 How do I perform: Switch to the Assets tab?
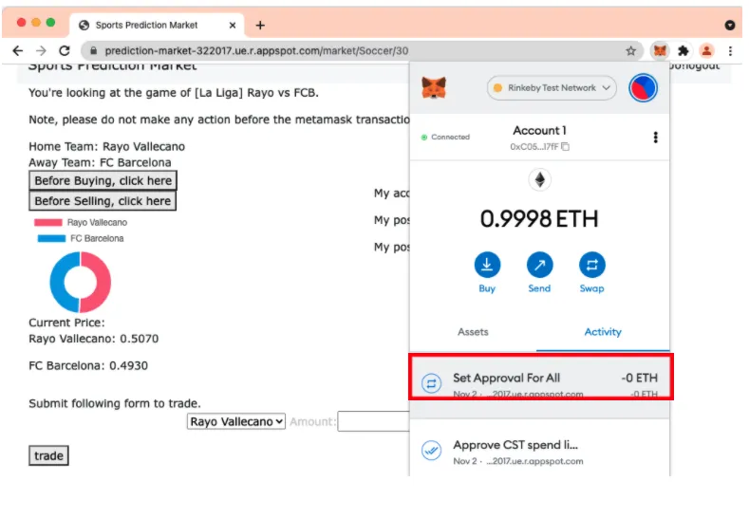[x=473, y=332]
